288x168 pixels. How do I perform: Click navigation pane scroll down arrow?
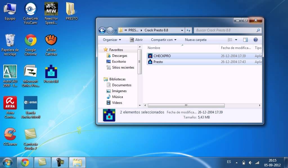point(139,106)
